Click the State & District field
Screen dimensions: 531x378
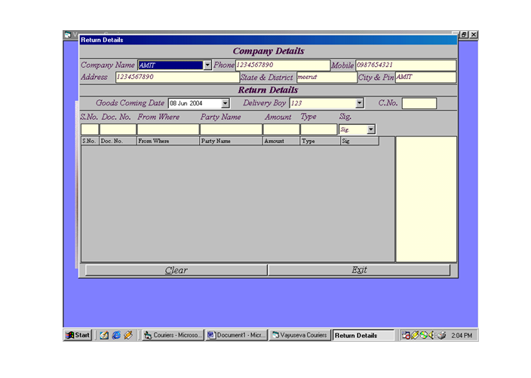tap(327, 77)
